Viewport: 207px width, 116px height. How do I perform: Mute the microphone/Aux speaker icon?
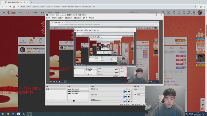pos(126,97)
